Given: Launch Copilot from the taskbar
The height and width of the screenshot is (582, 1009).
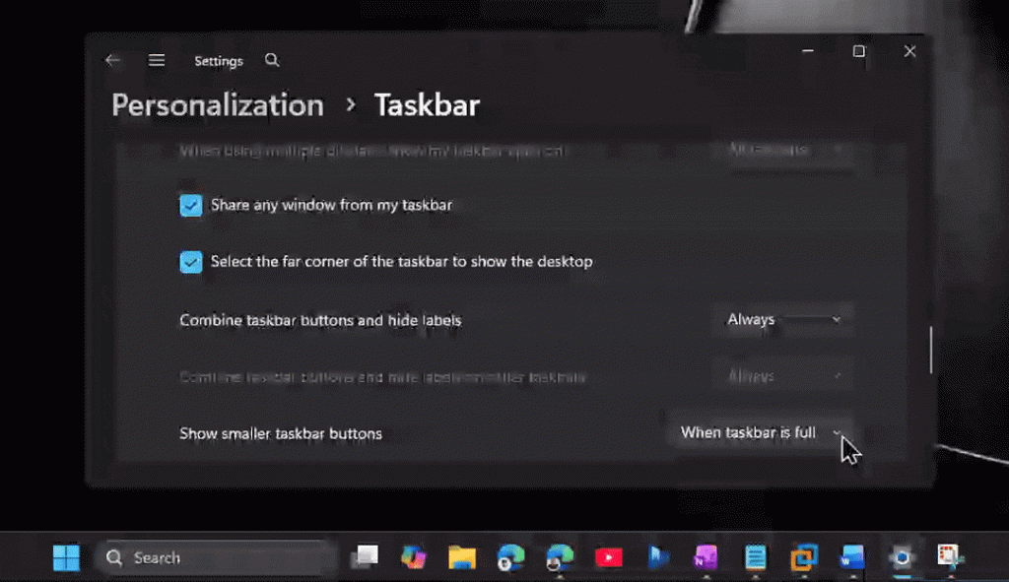Looking at the screenshot, I should (x=413, y=557).
